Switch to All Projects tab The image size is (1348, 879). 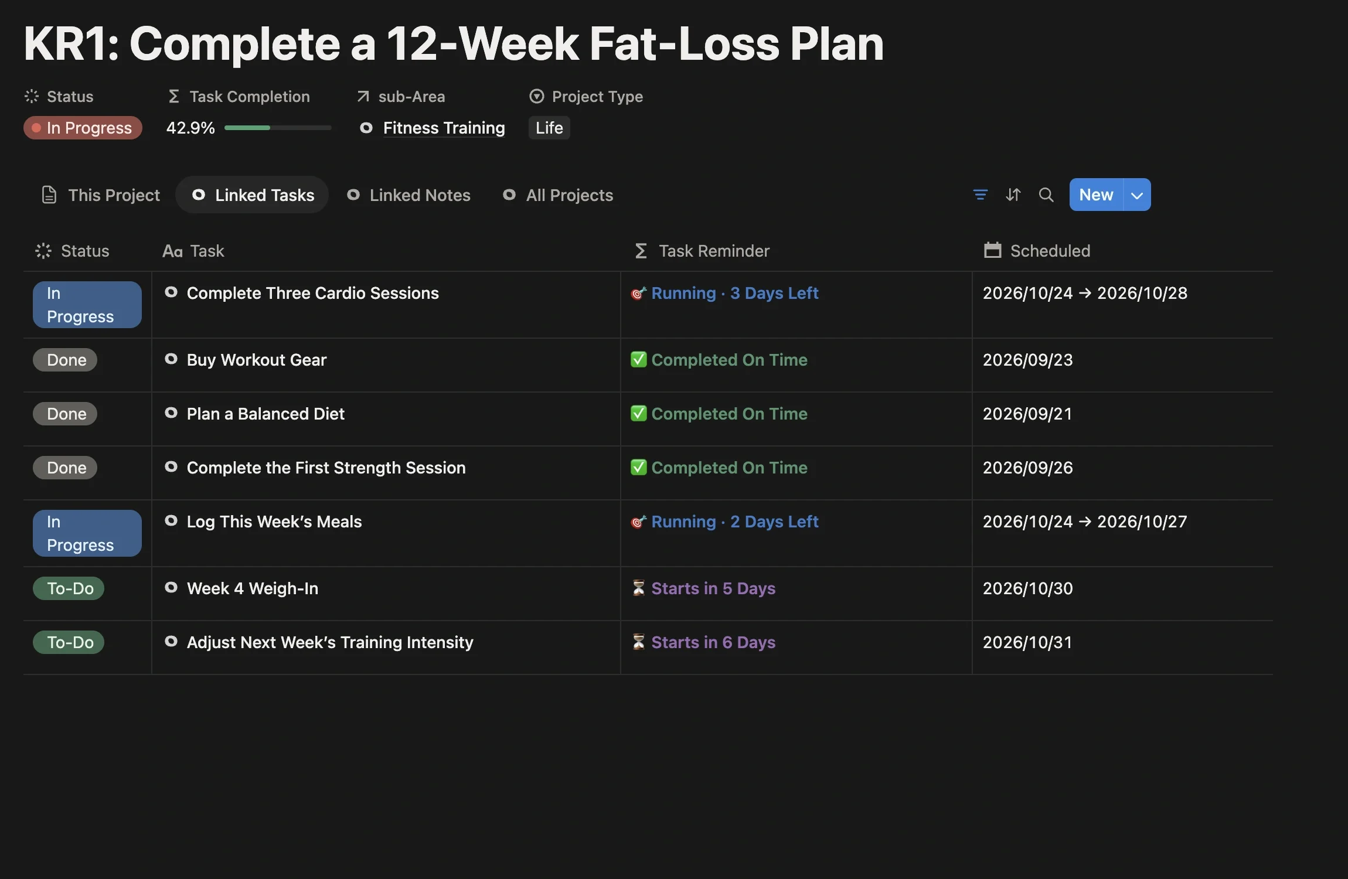click(x=558, y=195)
